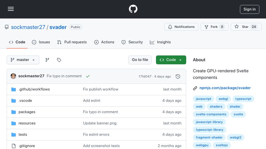The height and width of the screenshot is (149, 266).
Task: Open the tests folder
Action: 23,134
